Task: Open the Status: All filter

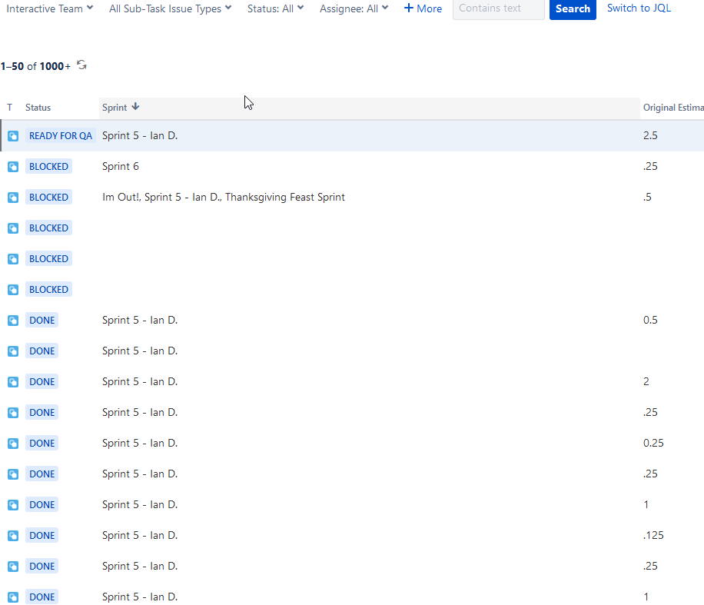Action: pyautogui.click(x=275, y=8)
